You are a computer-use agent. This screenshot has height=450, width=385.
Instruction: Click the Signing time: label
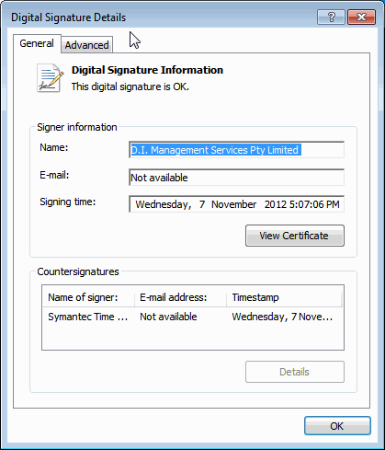click(68, 202)
